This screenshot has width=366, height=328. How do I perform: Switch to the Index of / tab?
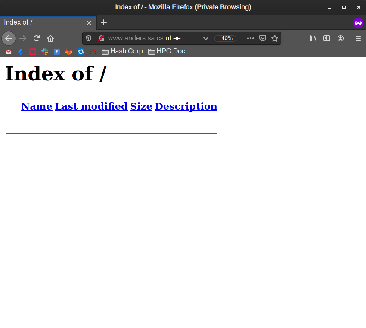(43, 22)
